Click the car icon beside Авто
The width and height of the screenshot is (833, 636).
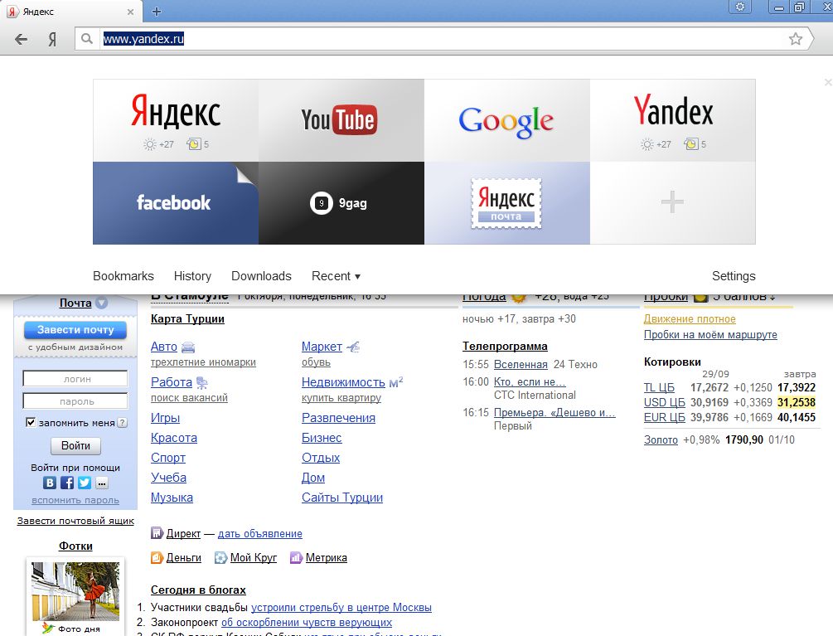(188, 347)
